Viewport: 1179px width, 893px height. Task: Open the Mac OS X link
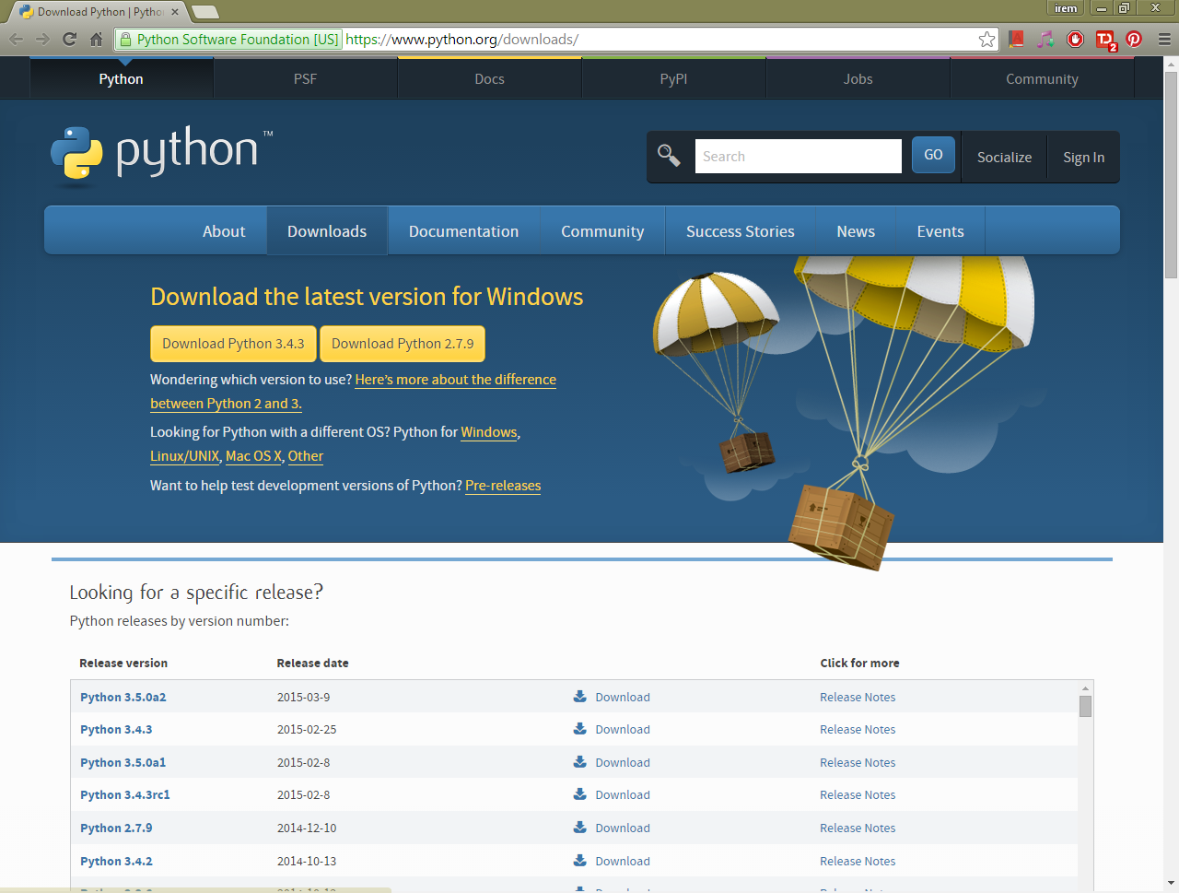(253, 456)
